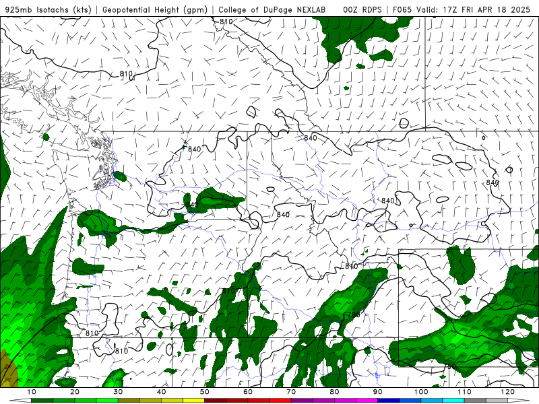Click the 'F065 Valid: 17Z FRI APR 18 2025' text

tap(462, 10)
